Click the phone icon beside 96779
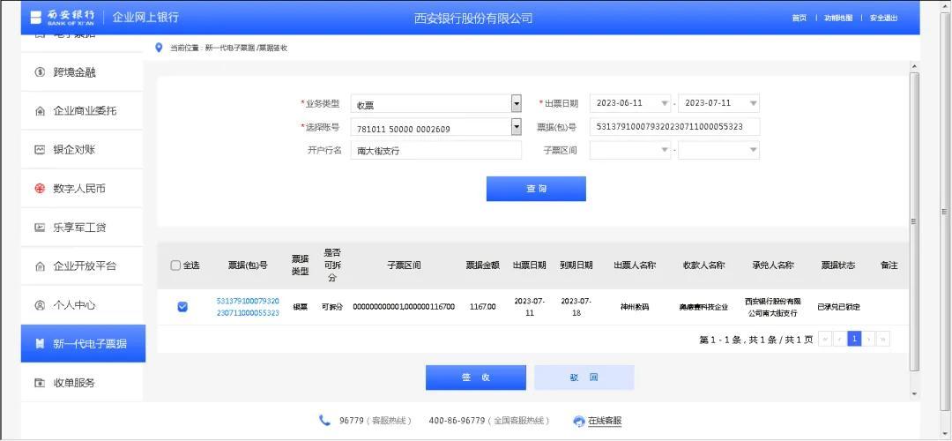 pos(324,420)
